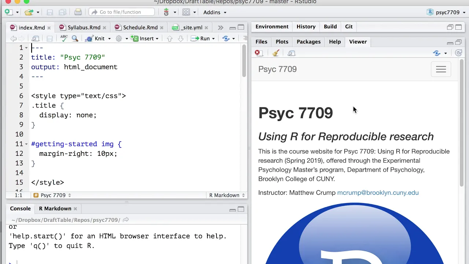The height and width of the screenshot is (264, 469).
Task: Open the History tab
Action: click(306, 26)
